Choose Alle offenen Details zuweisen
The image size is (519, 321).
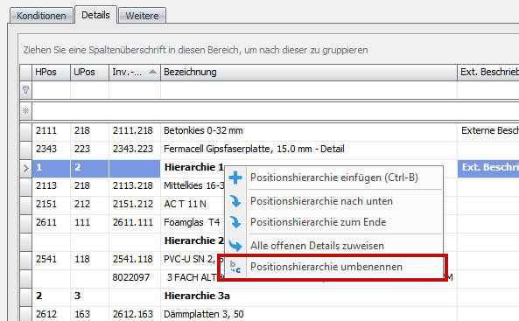[x=334, y=246]
